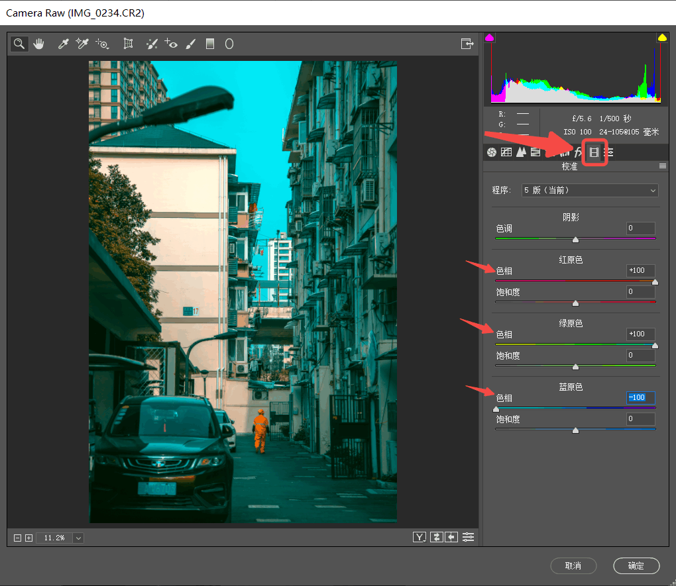Screen dimensions: 676x586
Task: Select the Adjustment Brush tool
Action: 190,44
